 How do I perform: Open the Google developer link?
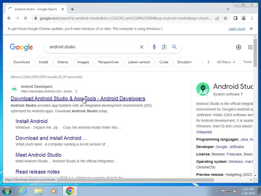(221, 147)
